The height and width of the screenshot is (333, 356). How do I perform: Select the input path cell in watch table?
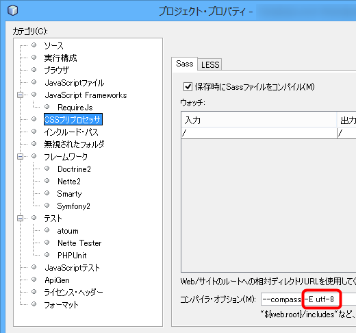(259, 133)
